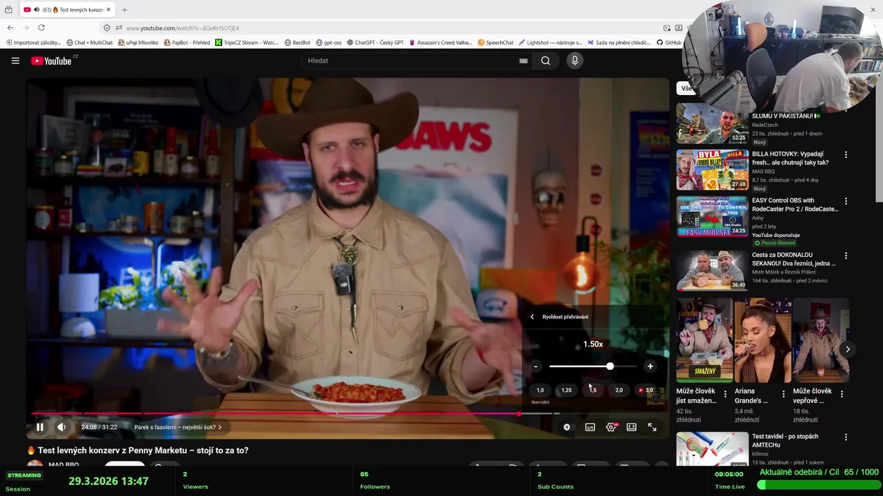Go to YouTube home via the logo

[x=51, y=61]
